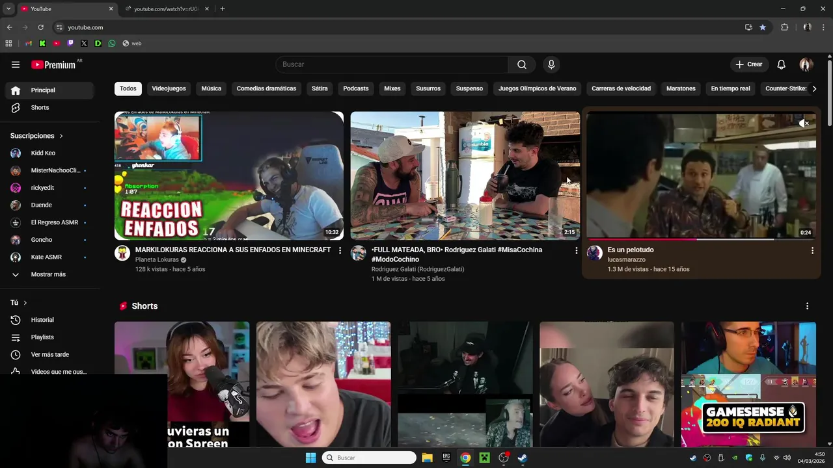Select the Comedias dramáticas chip
Viewport: 833px width, 468px height.
266,88
